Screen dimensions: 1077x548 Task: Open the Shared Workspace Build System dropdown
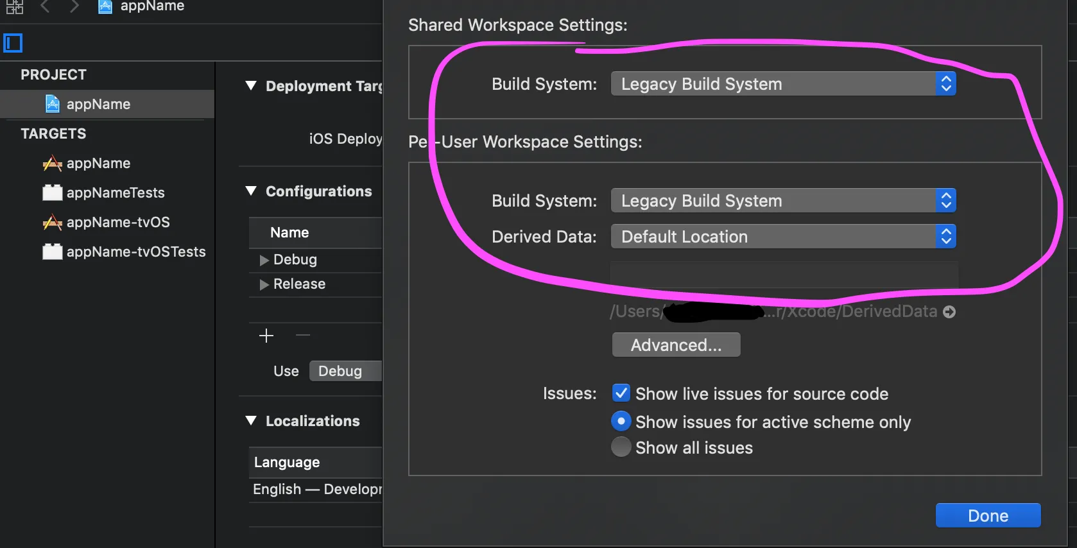point(783,84)
